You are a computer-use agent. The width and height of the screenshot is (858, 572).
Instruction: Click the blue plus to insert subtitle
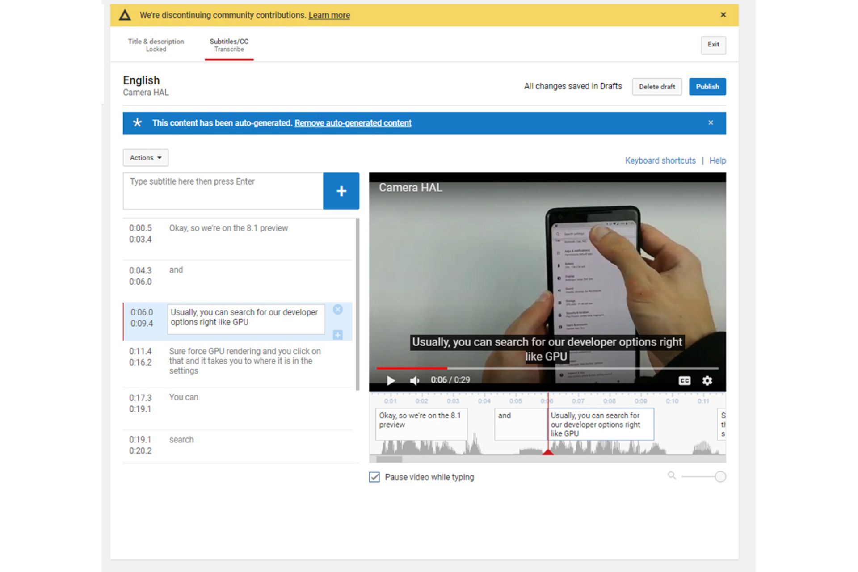[x=341, y=191]
